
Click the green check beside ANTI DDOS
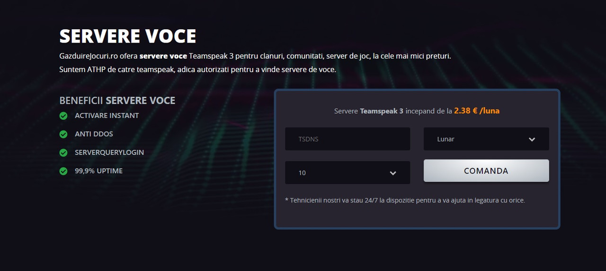click(x=63, y=134)
